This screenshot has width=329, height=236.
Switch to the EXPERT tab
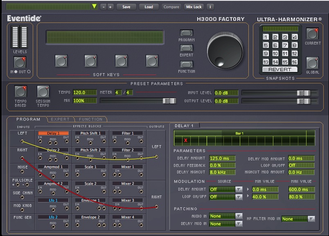(60, 119)
